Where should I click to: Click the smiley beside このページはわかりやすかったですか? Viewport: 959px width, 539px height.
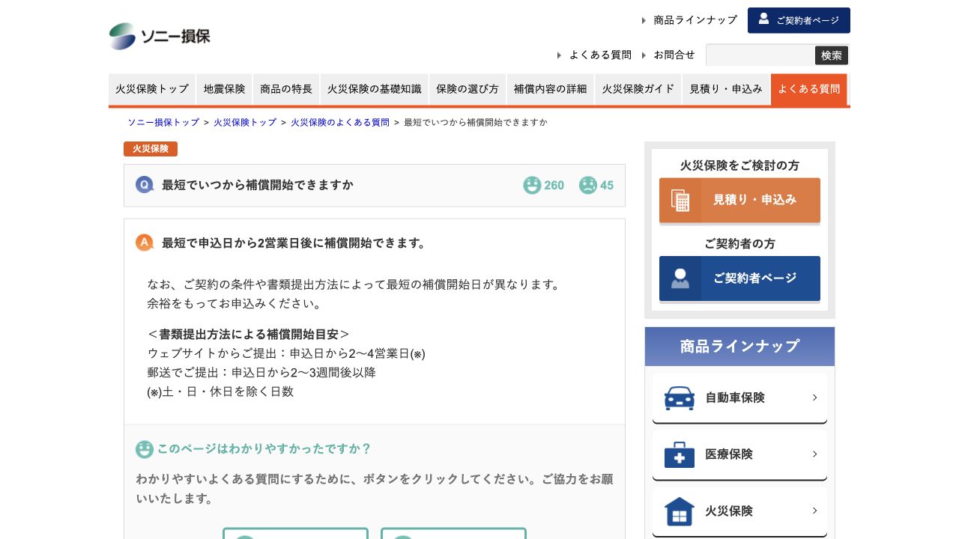click(145, 449)
